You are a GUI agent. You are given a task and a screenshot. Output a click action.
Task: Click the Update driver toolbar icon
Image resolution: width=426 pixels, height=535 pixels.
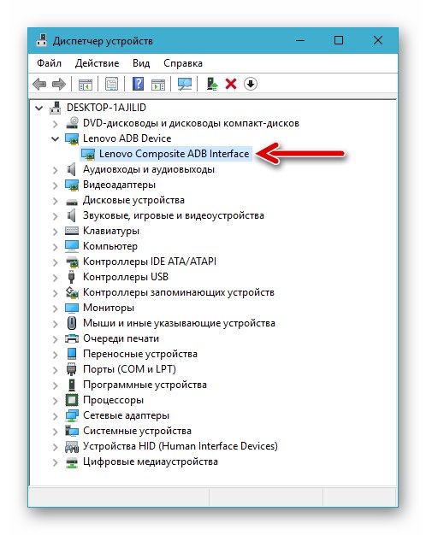click(x=212, y=84)
